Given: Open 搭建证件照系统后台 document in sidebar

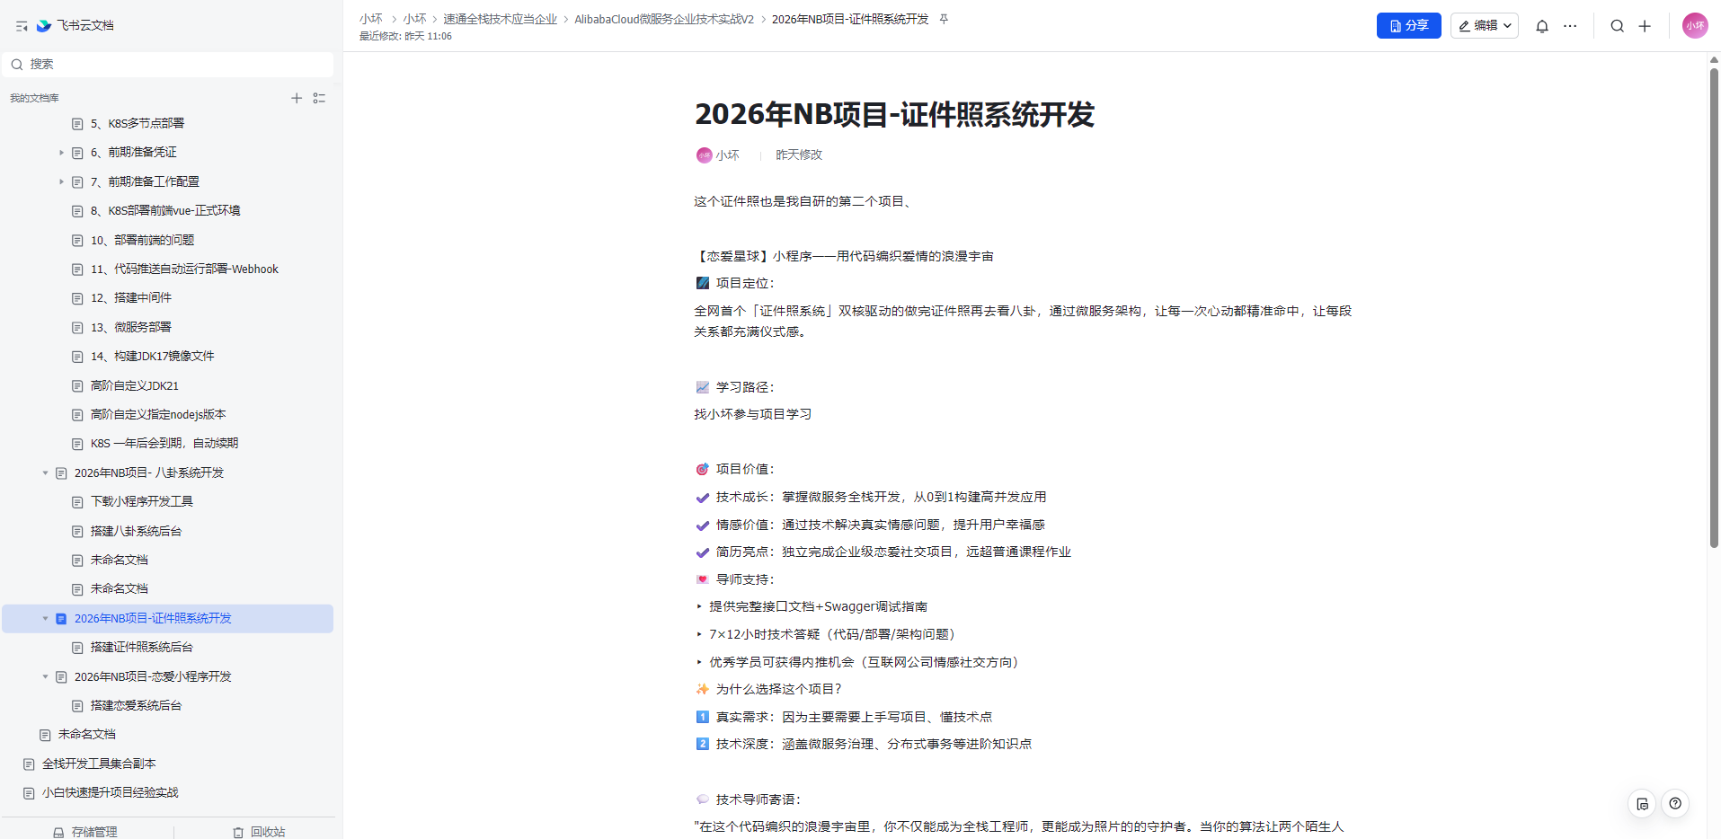Looking at the screenshot, I should 141,647.
